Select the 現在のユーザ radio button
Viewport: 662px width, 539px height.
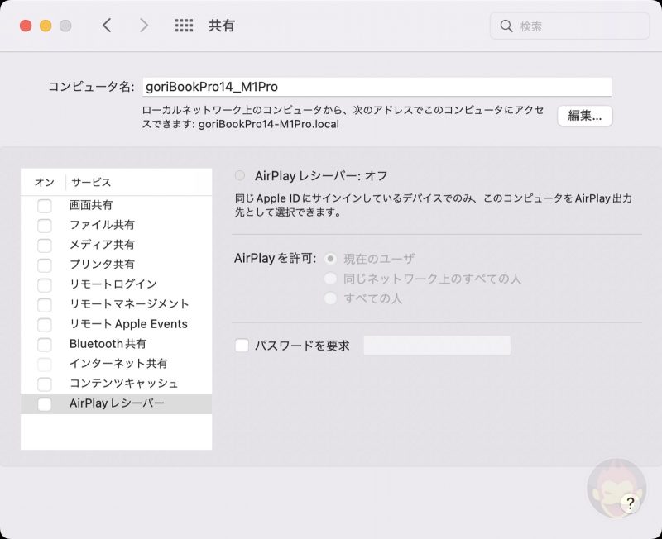(331, 259)
